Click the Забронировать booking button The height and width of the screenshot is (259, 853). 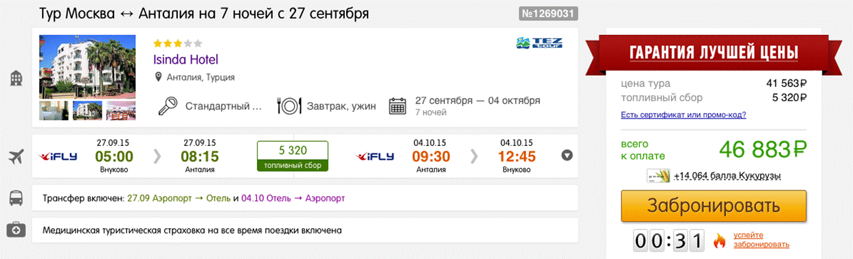[x=714, y=206]
